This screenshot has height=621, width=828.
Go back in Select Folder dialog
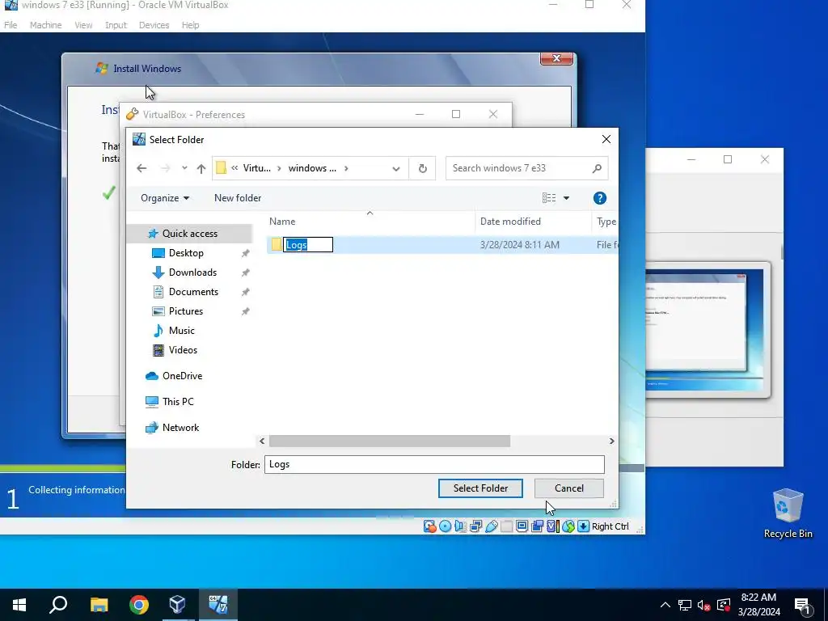point(142,168)
